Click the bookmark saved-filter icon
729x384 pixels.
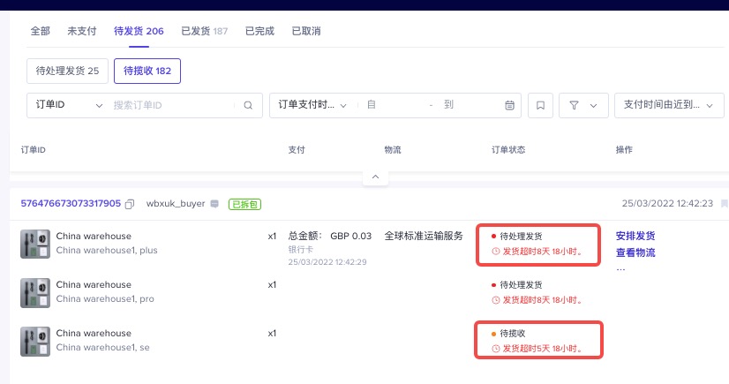[x=540, y=106]
